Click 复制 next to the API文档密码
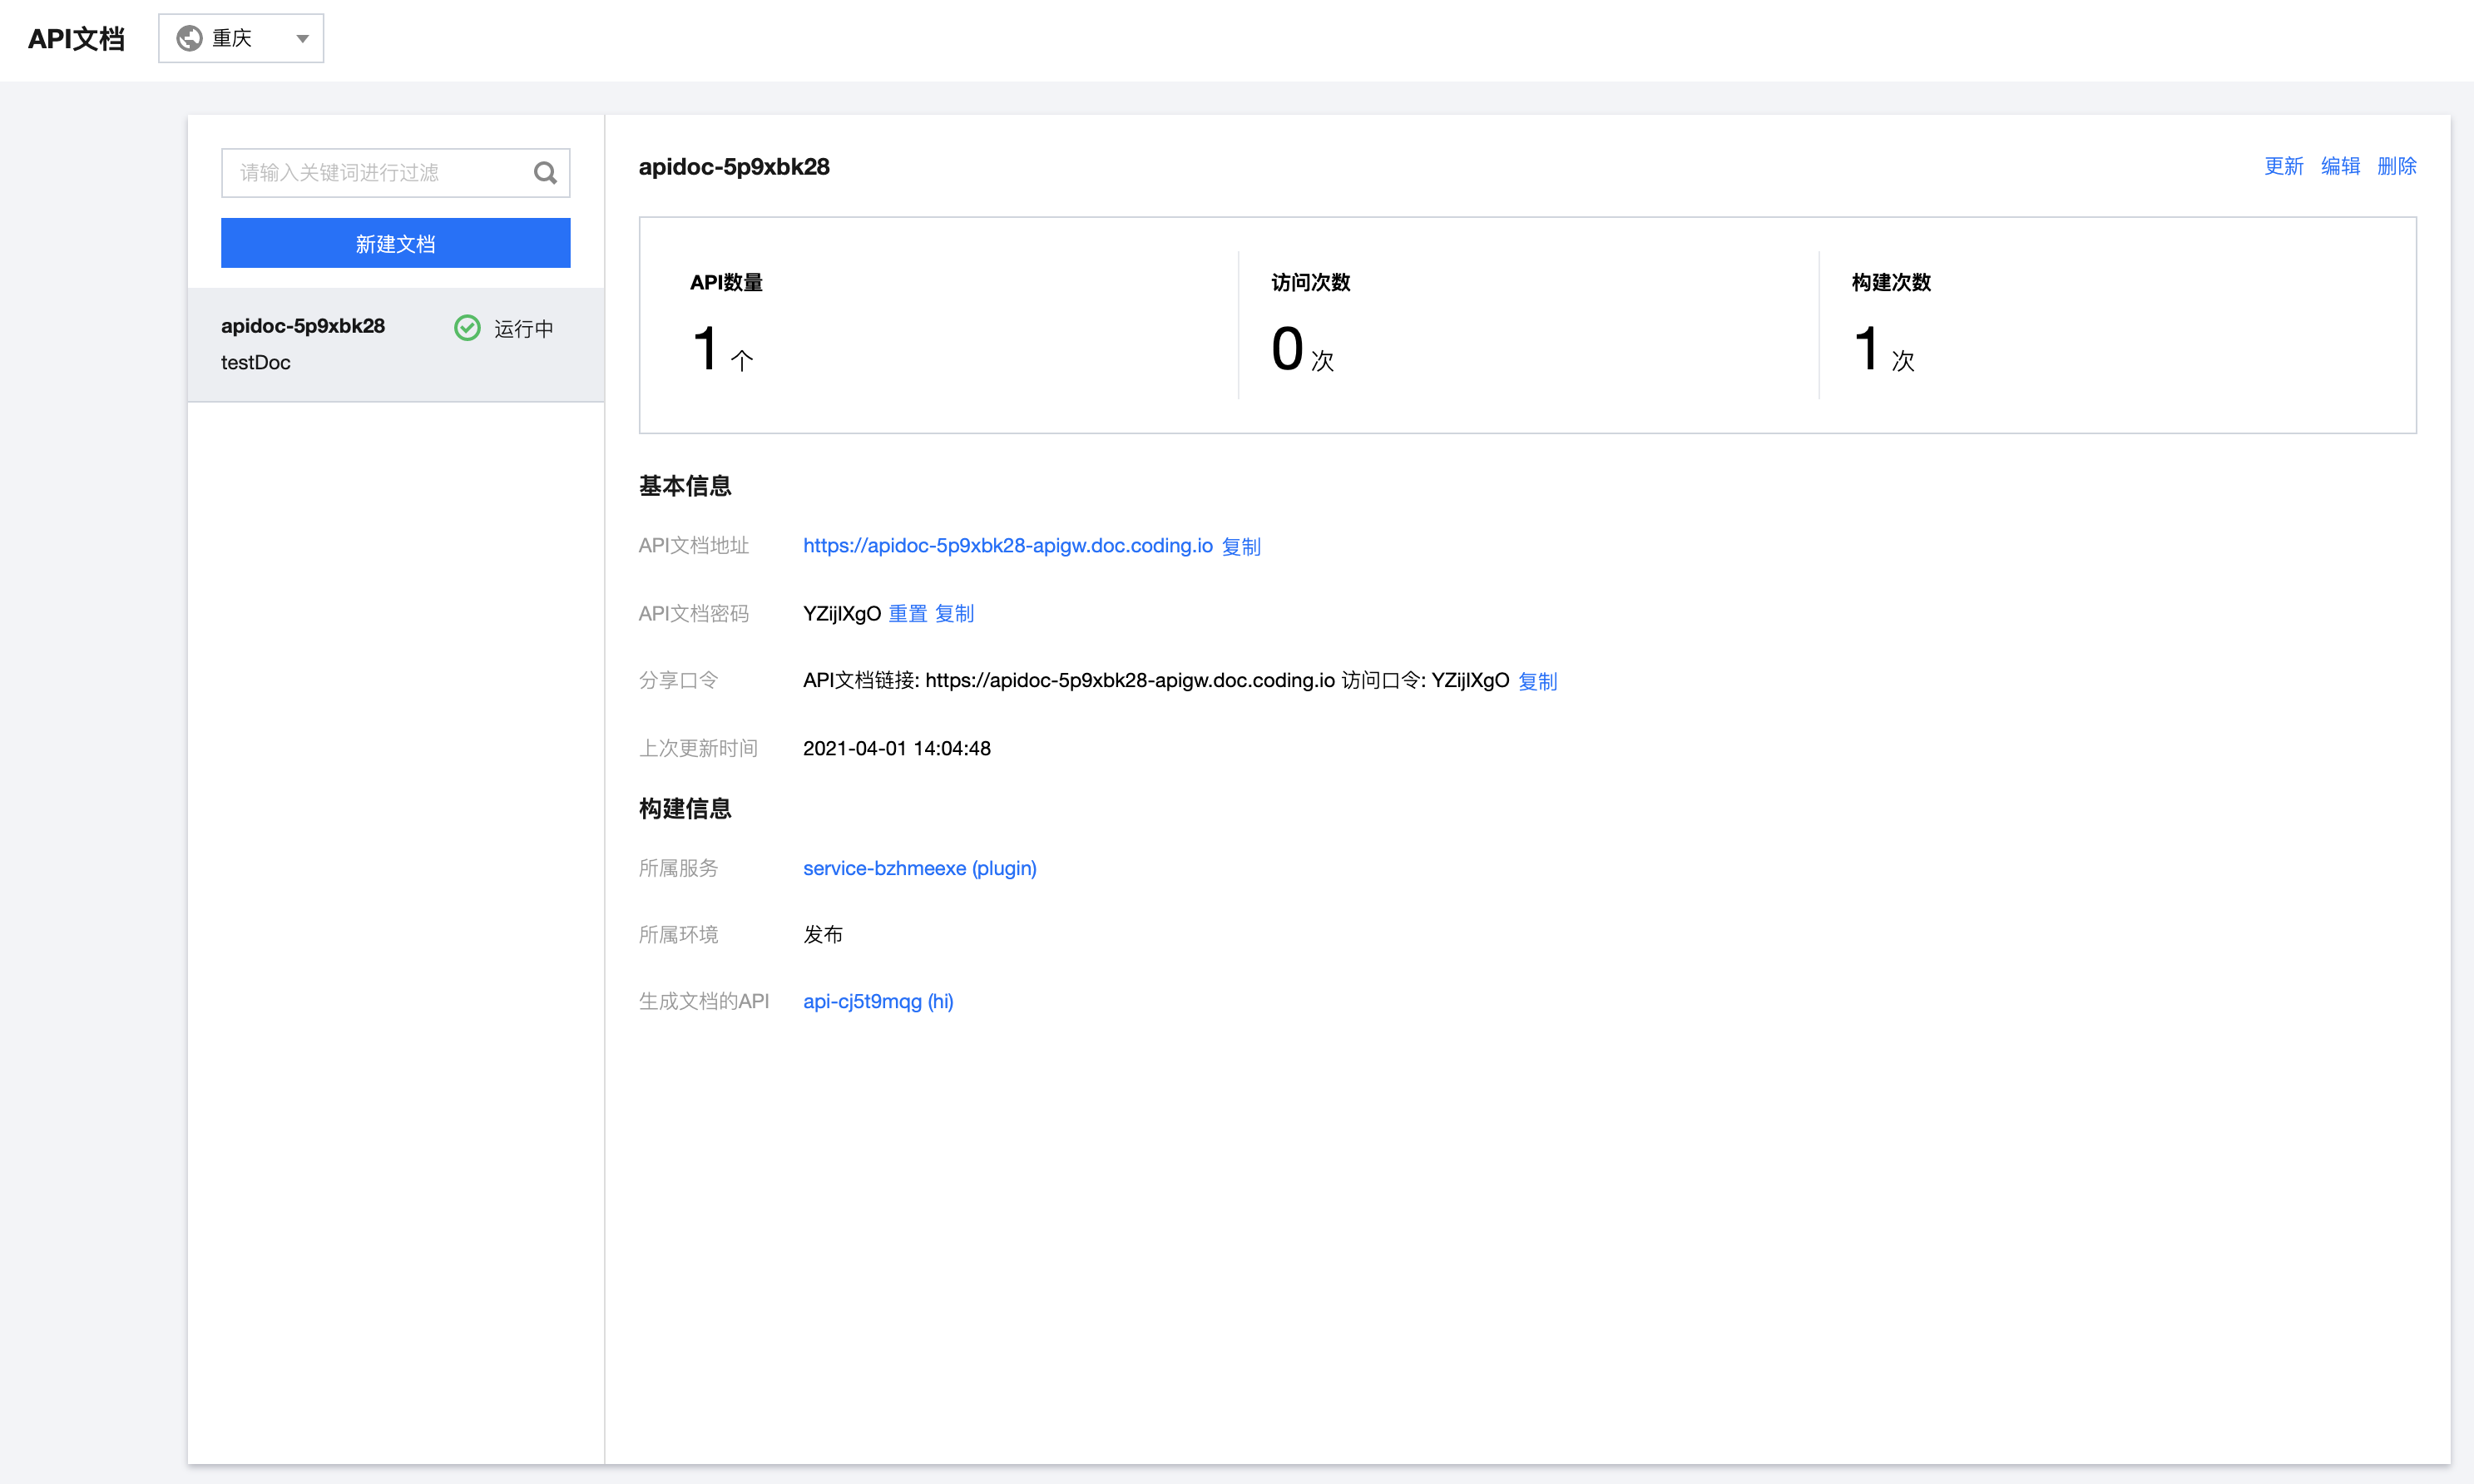2474x1484 pixels. coord(955,614)
